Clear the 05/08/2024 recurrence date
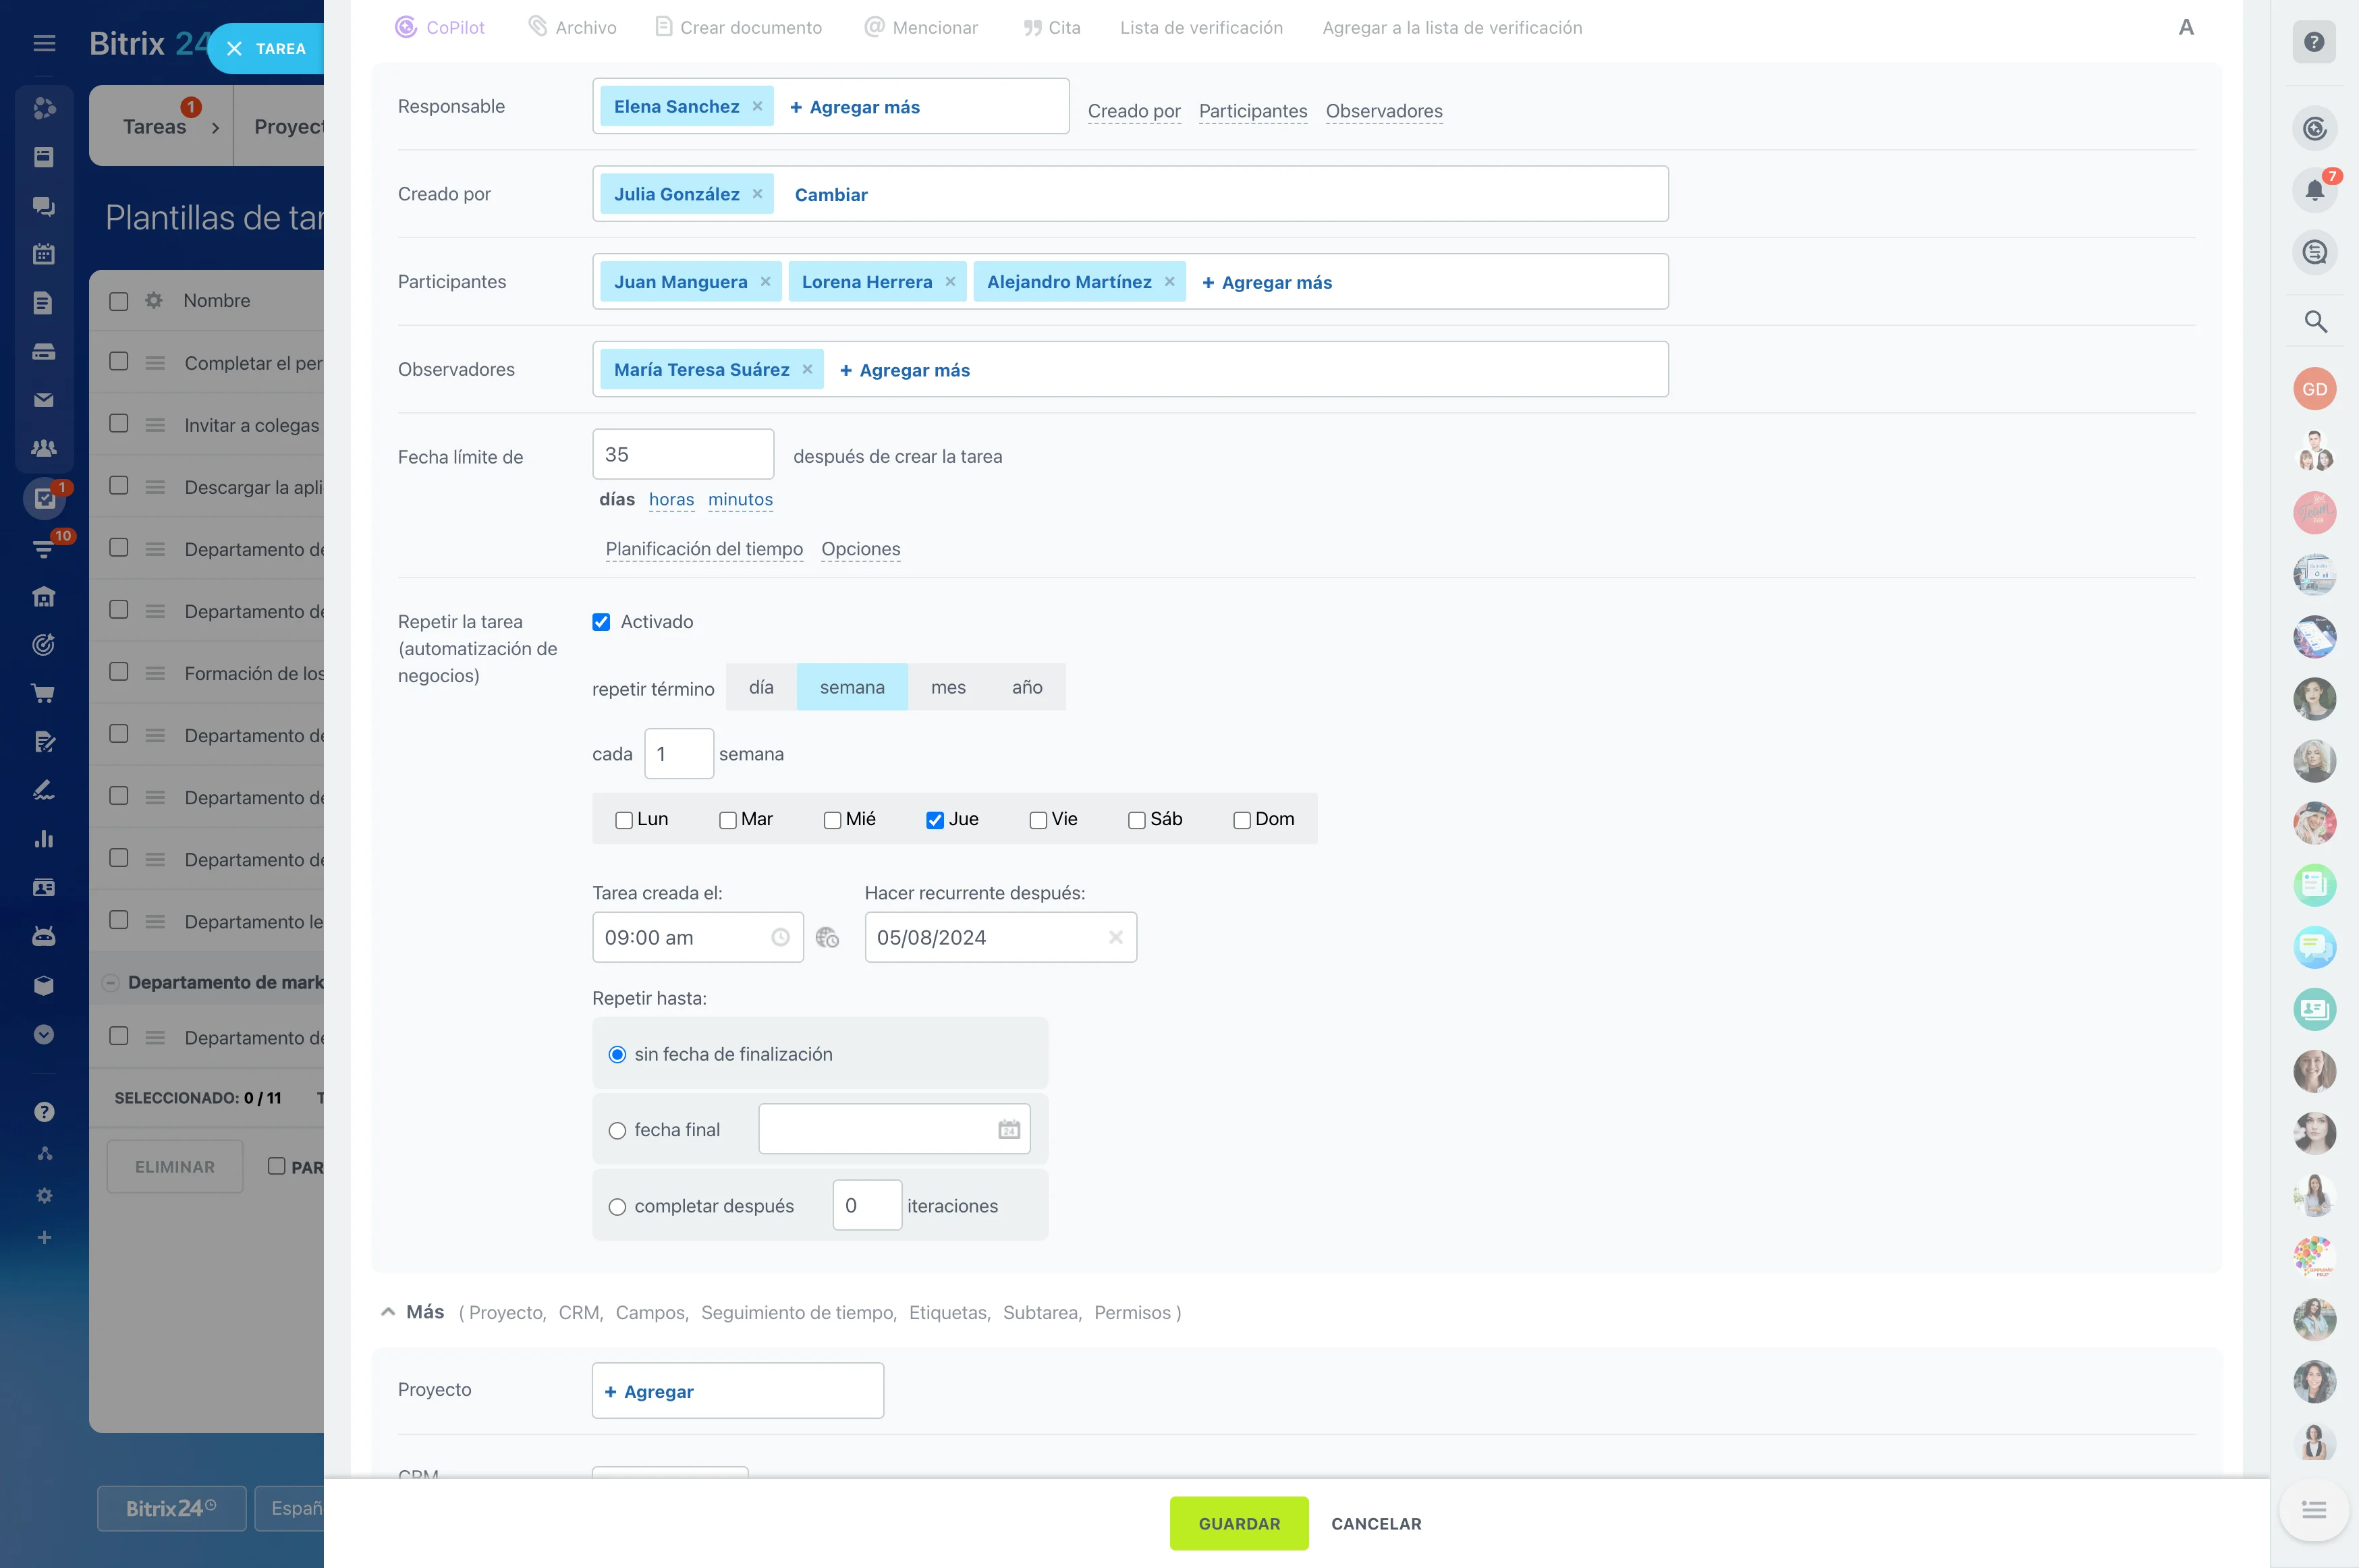 coord(1115,938)
